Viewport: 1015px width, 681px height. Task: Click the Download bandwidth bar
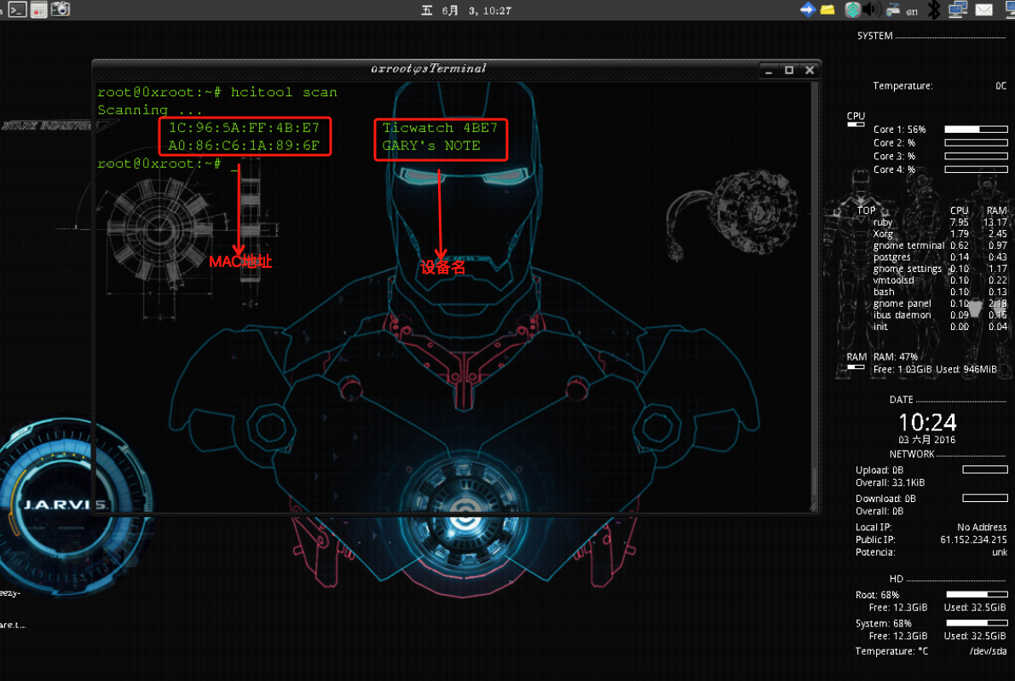pos(984,498)
